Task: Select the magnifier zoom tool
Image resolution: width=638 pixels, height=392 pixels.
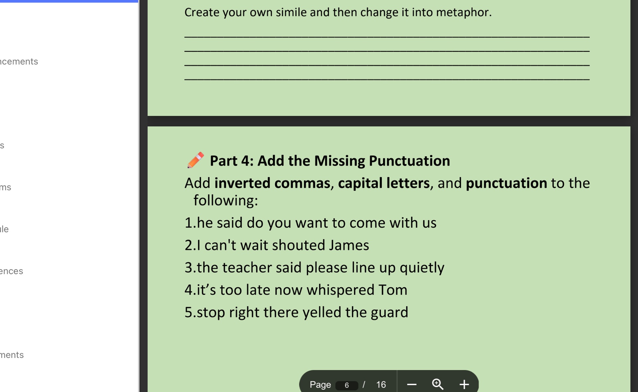Action: tap(438, 384)
